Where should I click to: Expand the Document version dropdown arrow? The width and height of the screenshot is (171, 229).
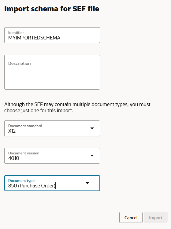pyautogui.click(x=92, y=156)
